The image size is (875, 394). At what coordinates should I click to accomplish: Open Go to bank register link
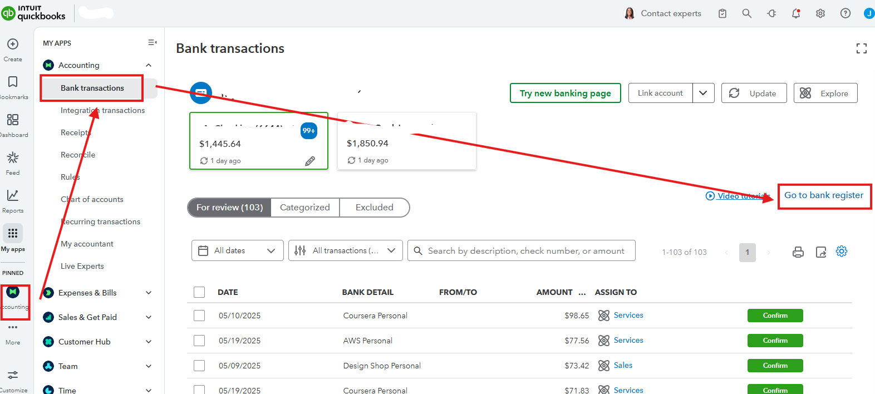[824, 195]
